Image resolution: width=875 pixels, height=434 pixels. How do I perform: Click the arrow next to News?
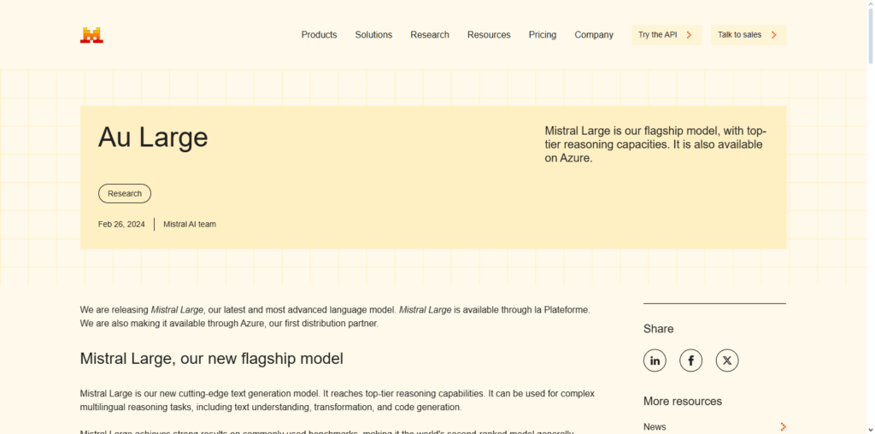783,427
